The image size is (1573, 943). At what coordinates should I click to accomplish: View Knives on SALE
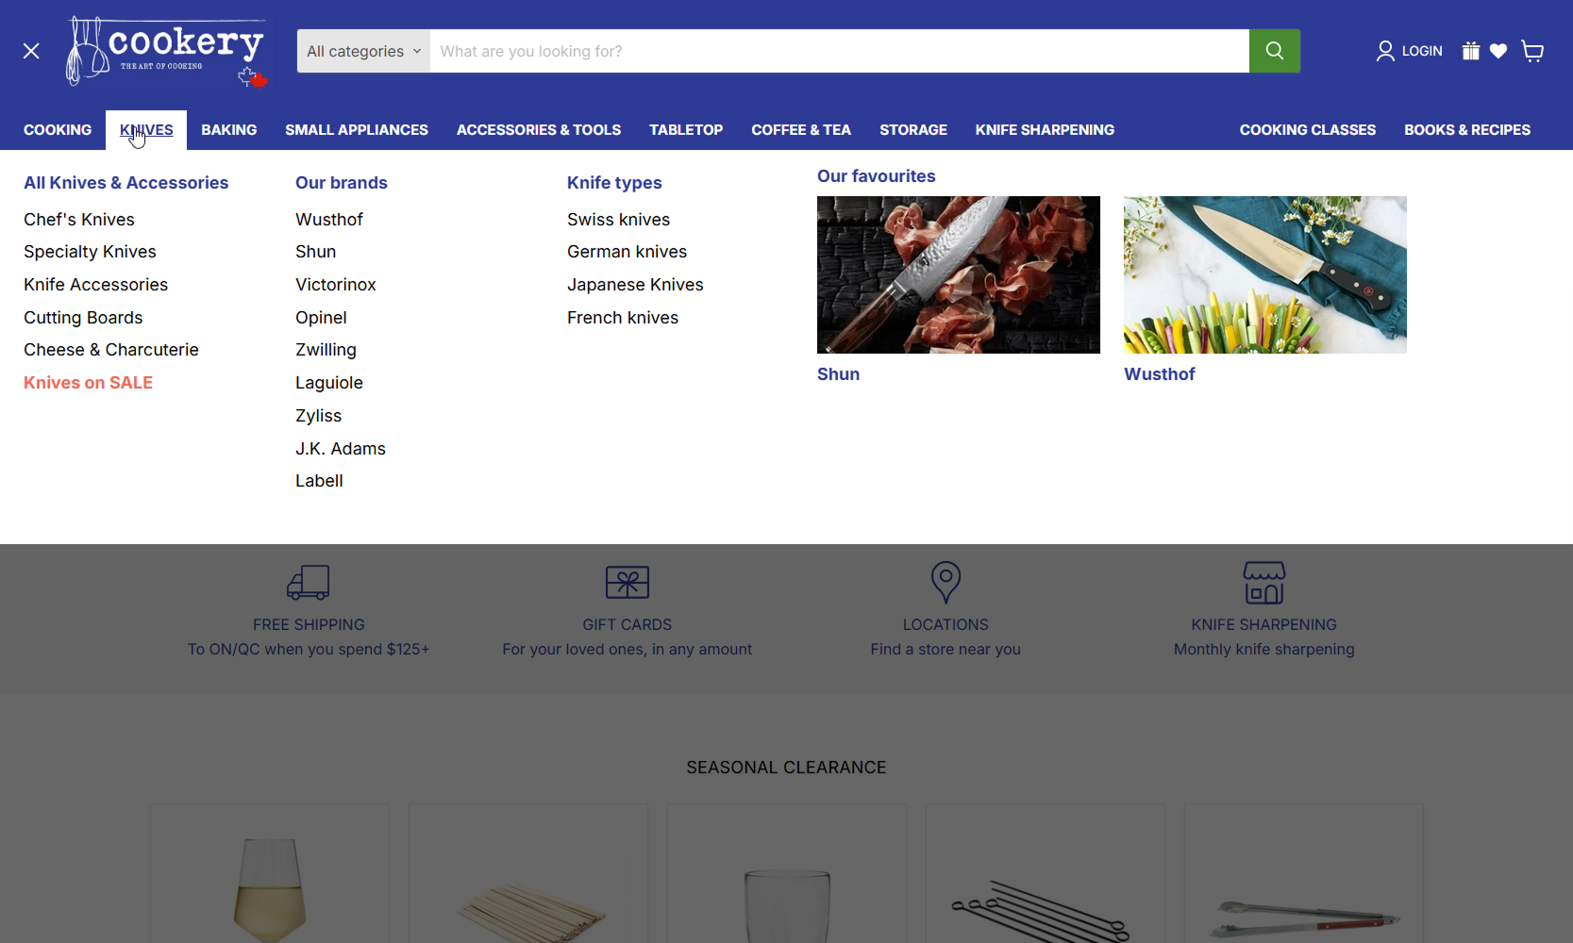pyautogui.click(x=88, y=383)
